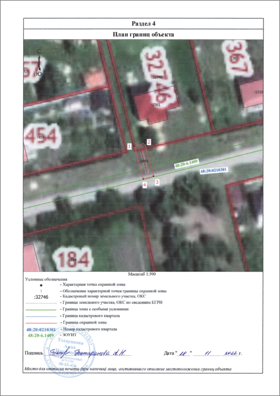Click the large parcel number 454 on map
280x396 pixels.
click(x=42, y=137)
